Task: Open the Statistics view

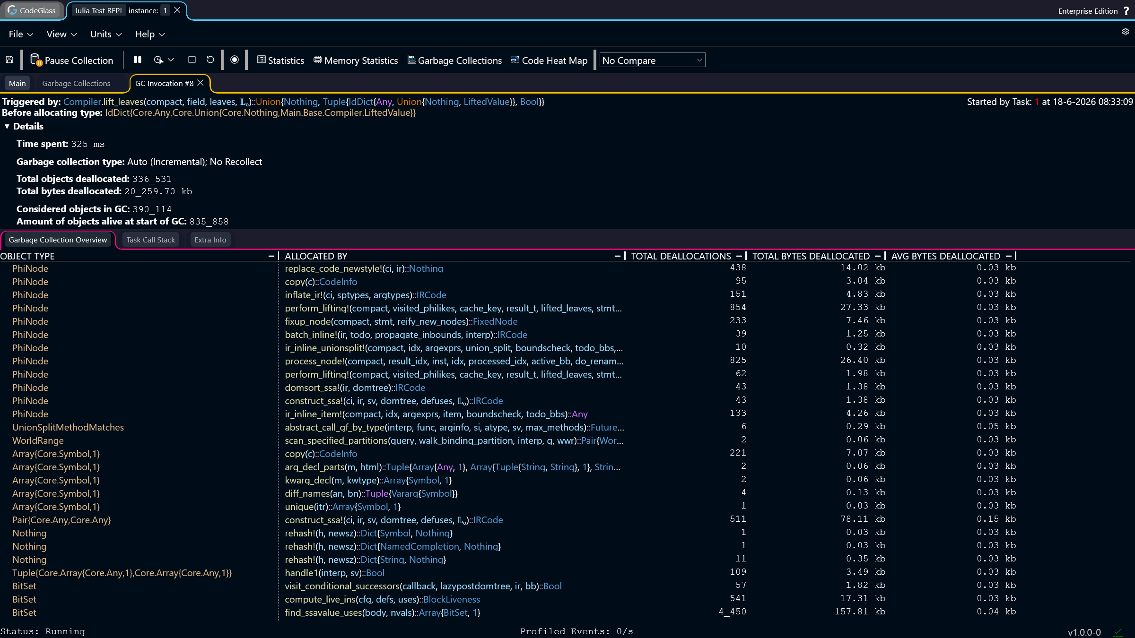Action: coord(280,60)
